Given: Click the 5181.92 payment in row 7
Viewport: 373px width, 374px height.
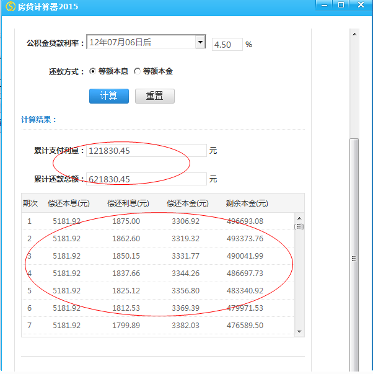Looking at the screenshot, I should pos(67,326).
